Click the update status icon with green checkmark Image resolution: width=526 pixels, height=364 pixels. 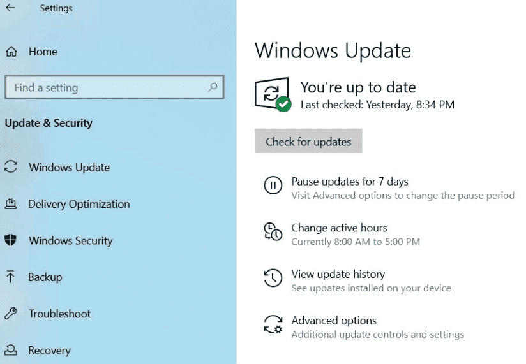coord(273,94)
